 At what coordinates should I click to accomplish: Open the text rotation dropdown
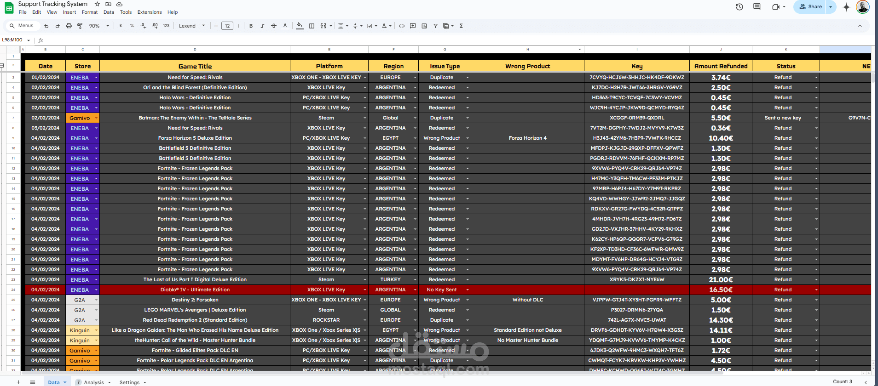point(387,26)
